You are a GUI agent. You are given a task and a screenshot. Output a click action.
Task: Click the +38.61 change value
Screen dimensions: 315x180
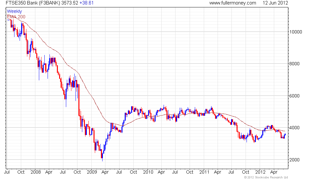pyautogui.click(x=86, y=3)
